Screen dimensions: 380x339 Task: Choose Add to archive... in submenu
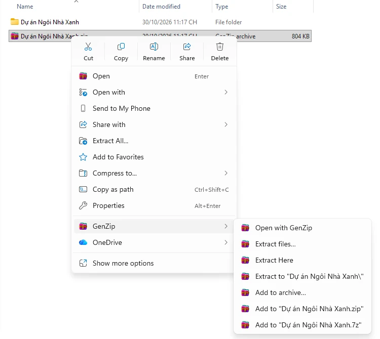pyautogui.click(x=302, y=293)
